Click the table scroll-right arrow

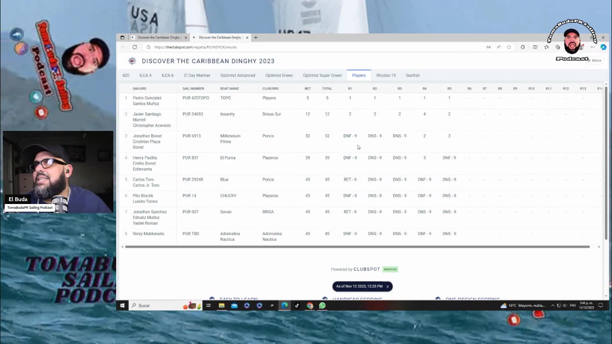599,247
